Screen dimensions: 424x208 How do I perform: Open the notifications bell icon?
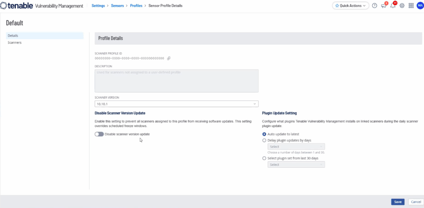(393, 6)
